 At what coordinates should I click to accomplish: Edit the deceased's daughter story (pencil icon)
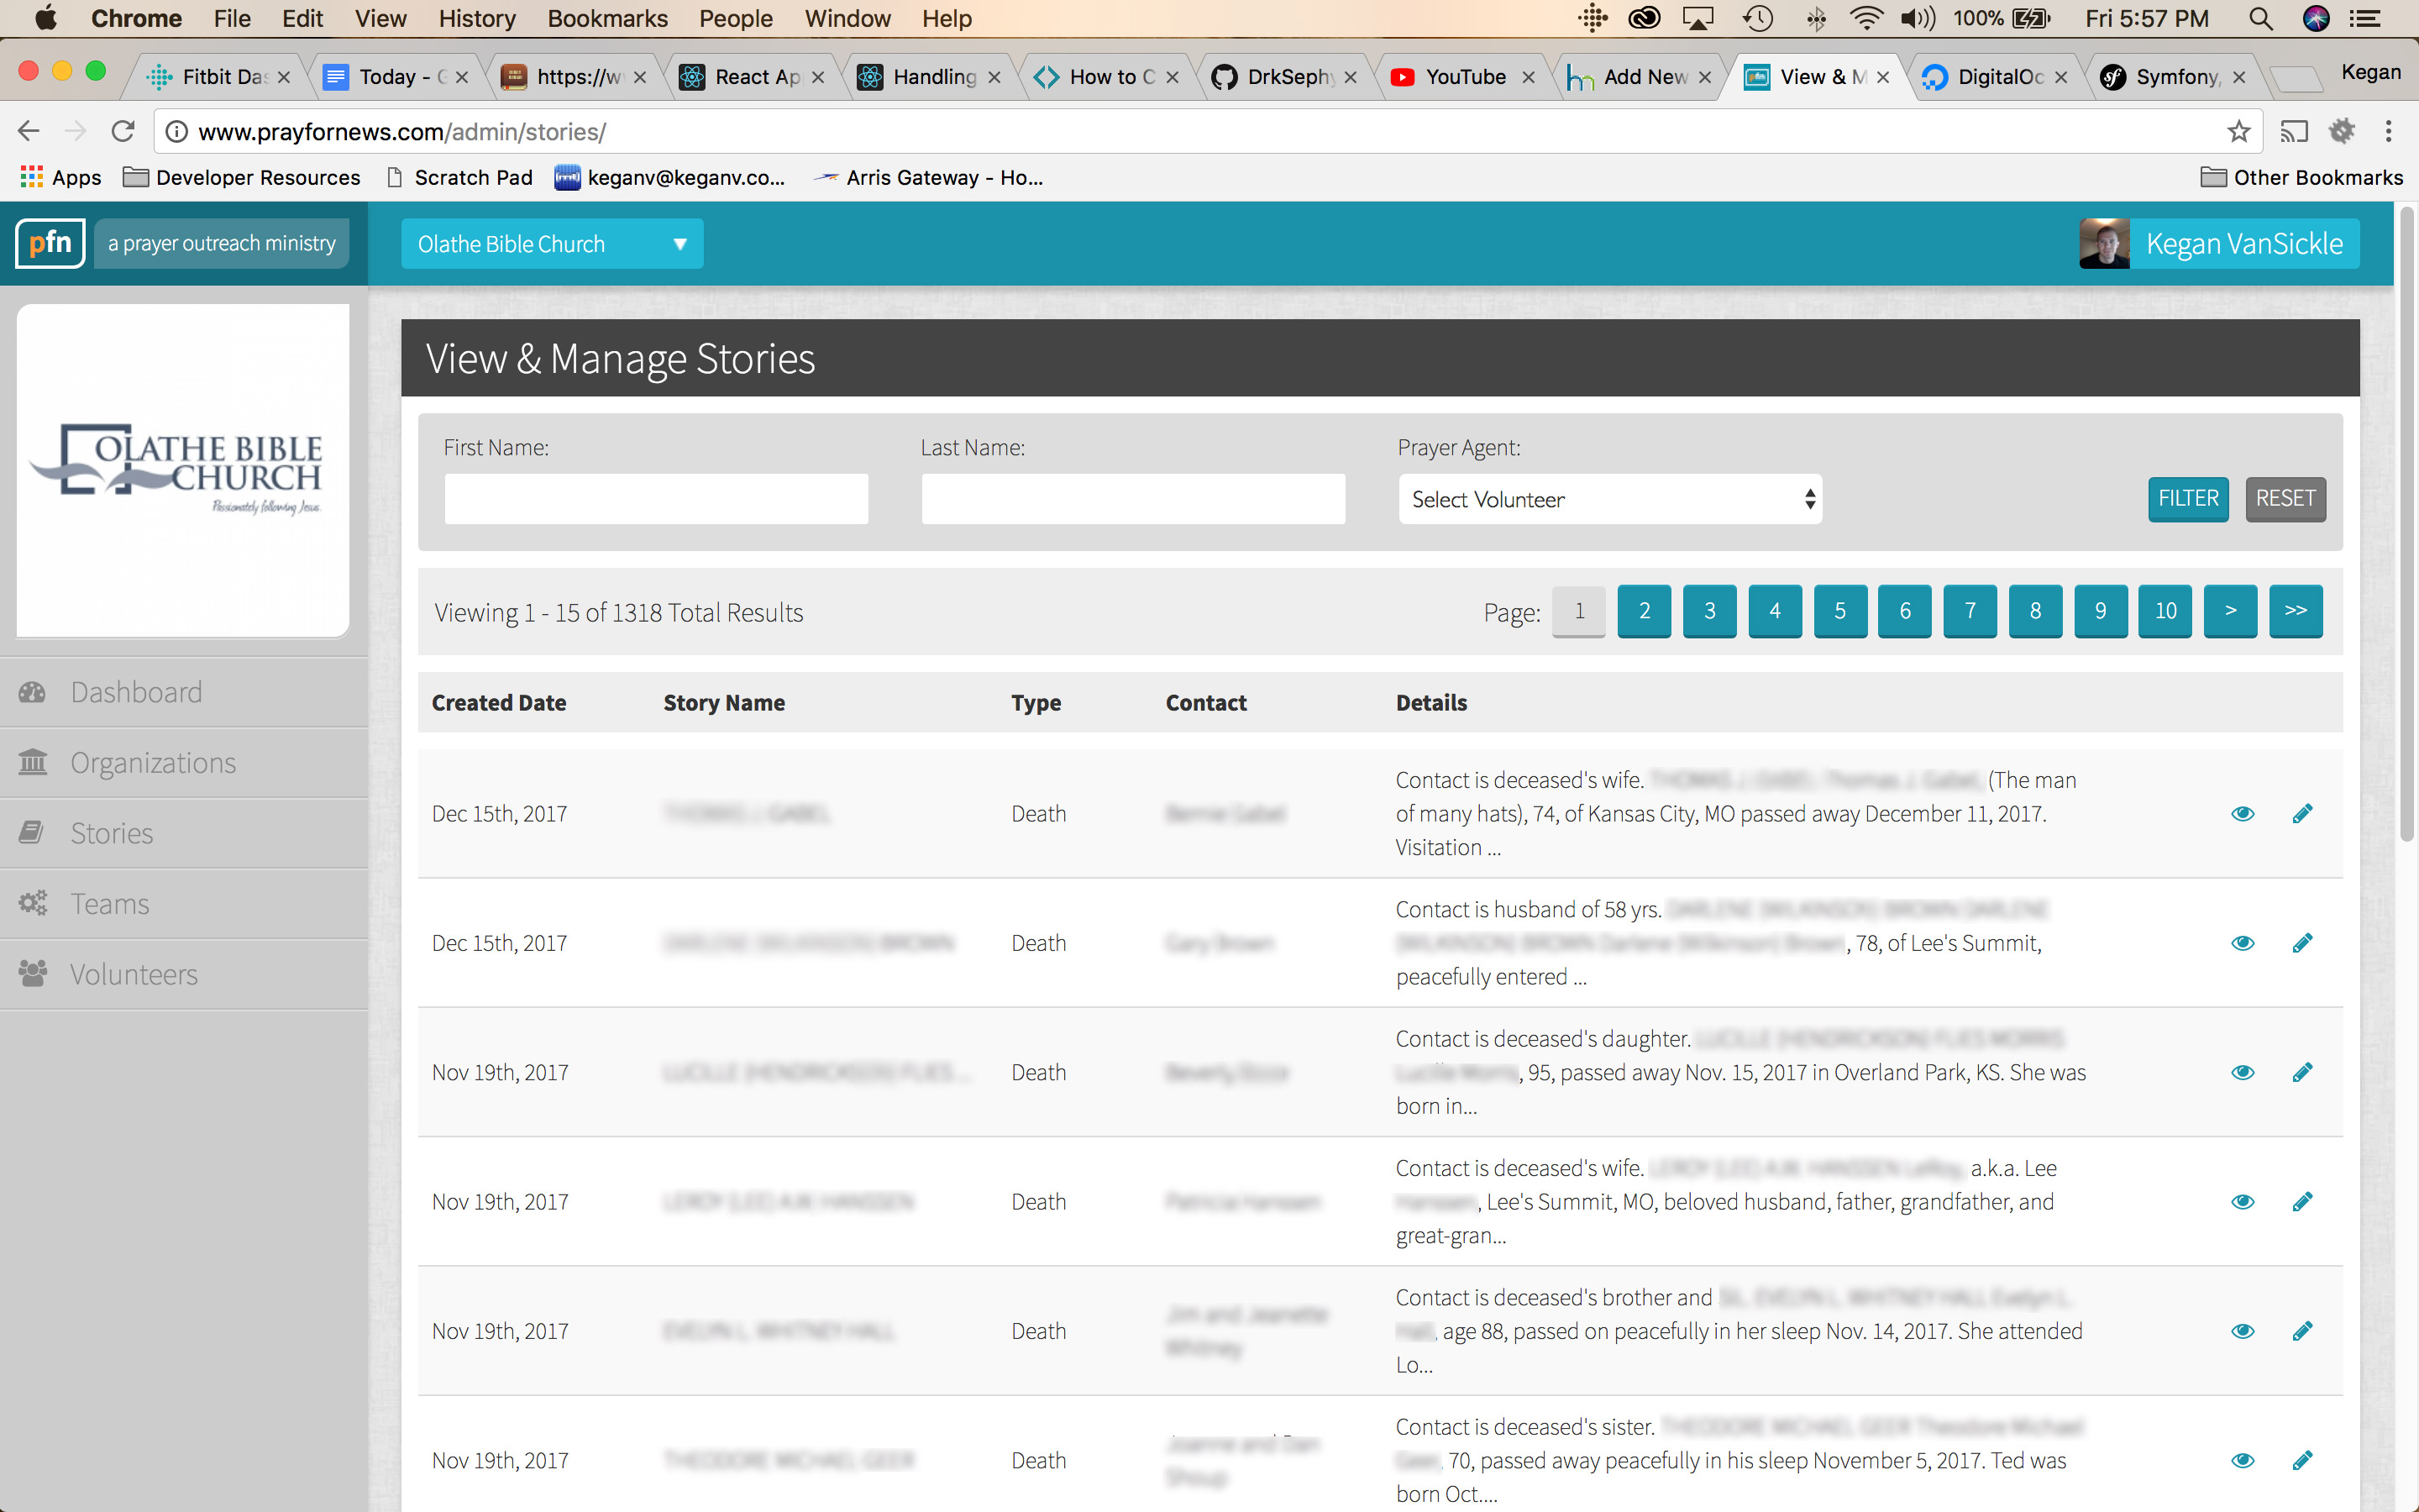(2302, 1072)
